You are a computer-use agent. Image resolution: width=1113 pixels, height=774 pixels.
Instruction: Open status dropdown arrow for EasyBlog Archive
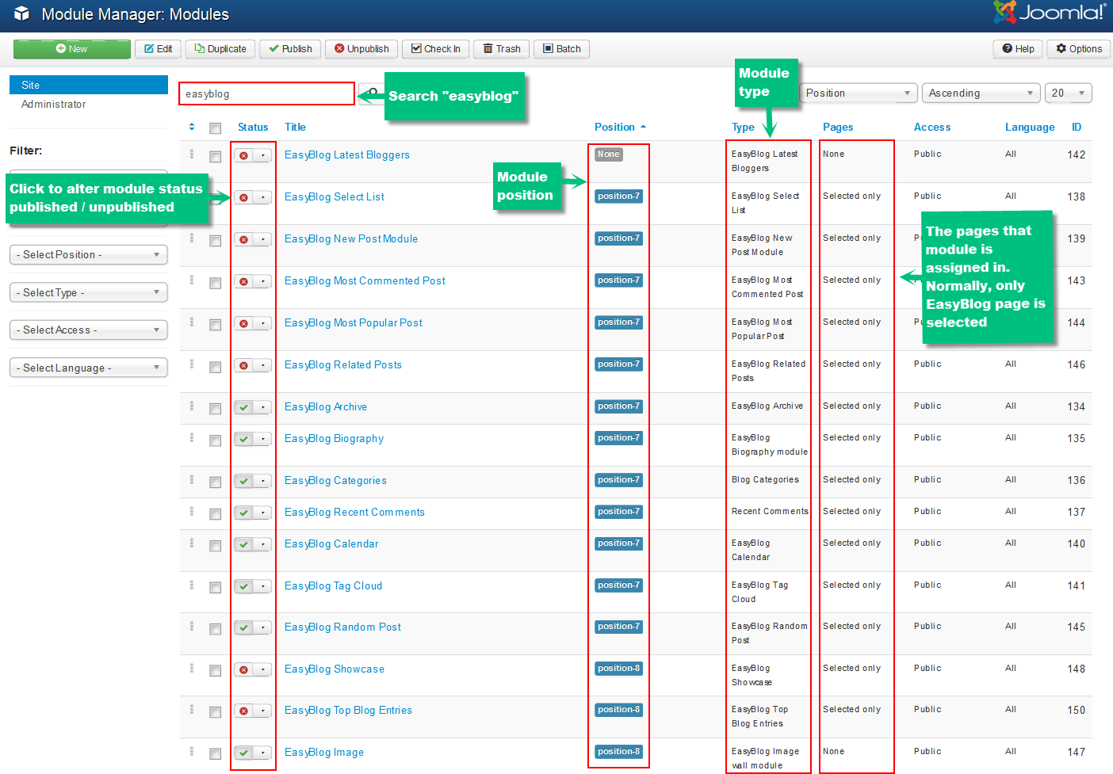263,407
